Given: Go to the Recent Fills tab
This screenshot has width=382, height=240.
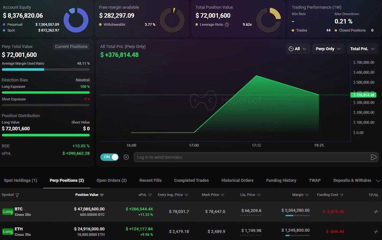Looking at the screenshot, I should coord(150,180).
